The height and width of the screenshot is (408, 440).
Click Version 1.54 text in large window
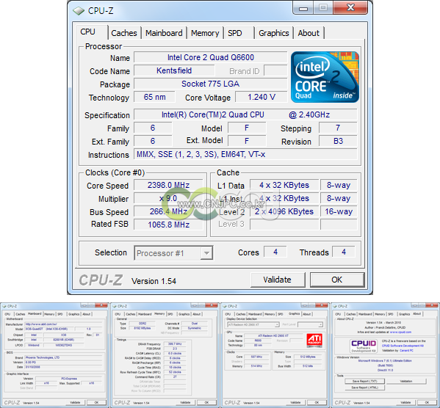pos(154,281)
